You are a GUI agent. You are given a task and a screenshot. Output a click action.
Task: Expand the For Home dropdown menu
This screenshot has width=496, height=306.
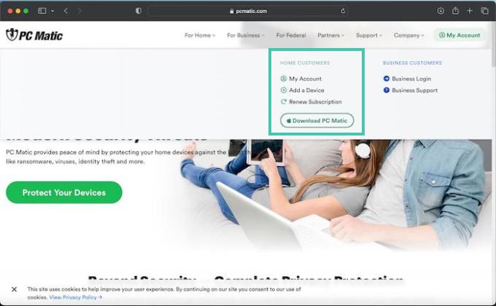click(x=199, y=35)
